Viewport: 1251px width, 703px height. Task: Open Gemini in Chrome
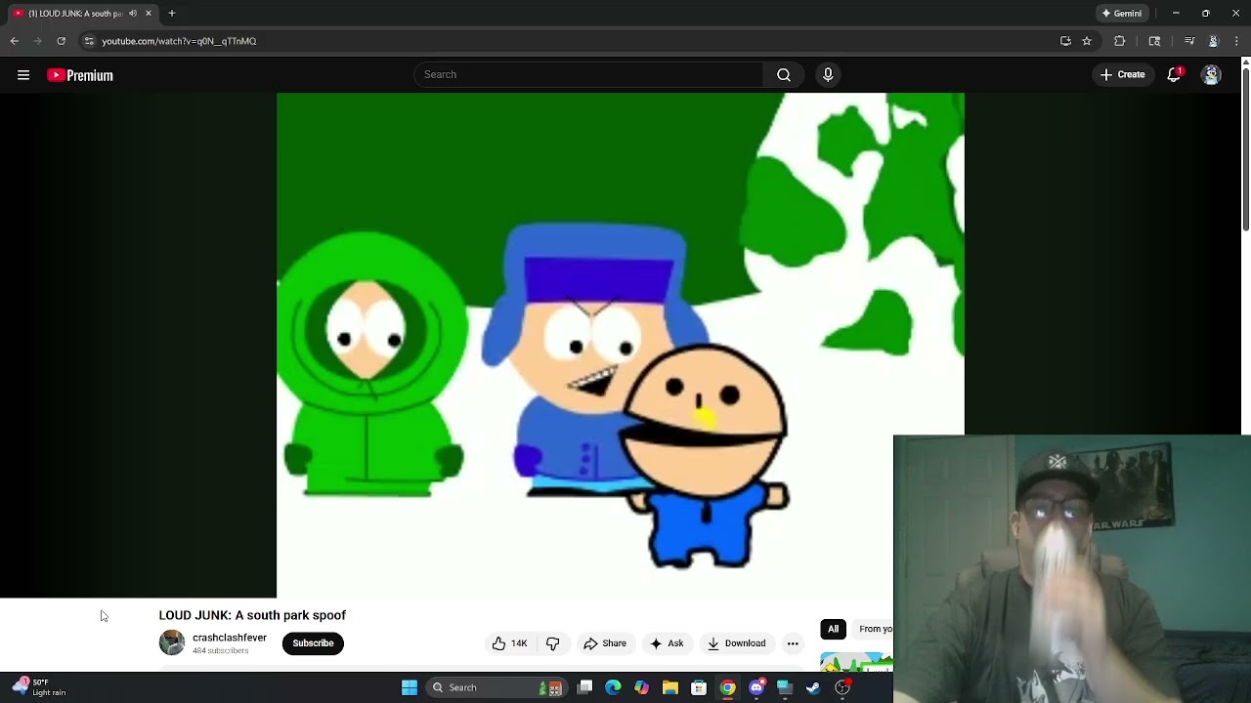pos(1121,14)
